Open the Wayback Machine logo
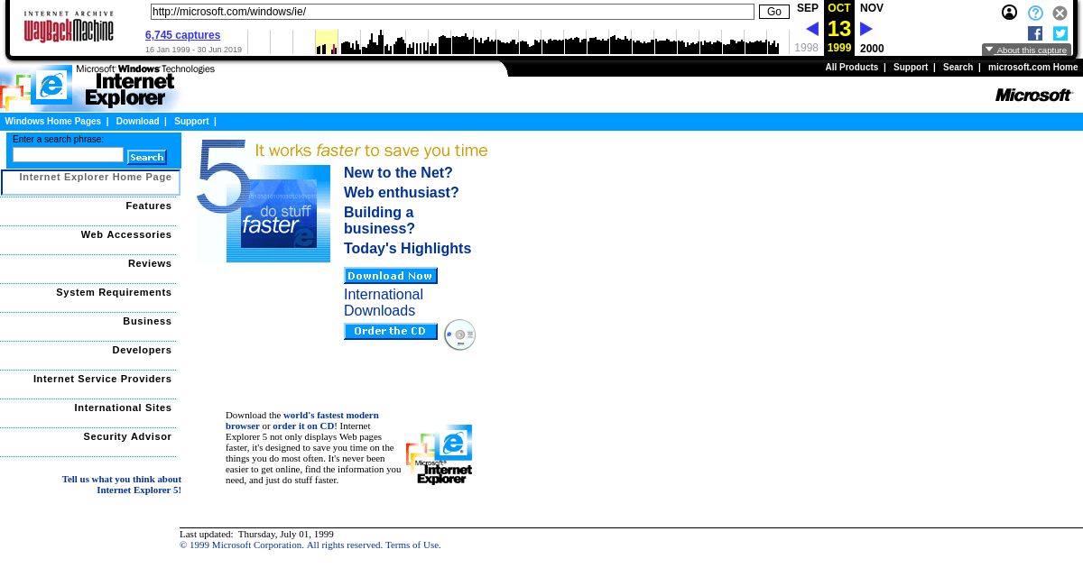Viewport: 1083px width, 568px height. click(69, 27)
